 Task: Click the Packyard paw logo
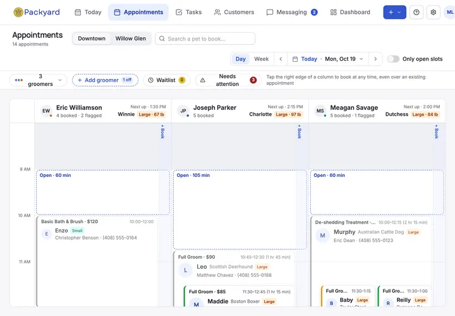[x=18, y=12]
